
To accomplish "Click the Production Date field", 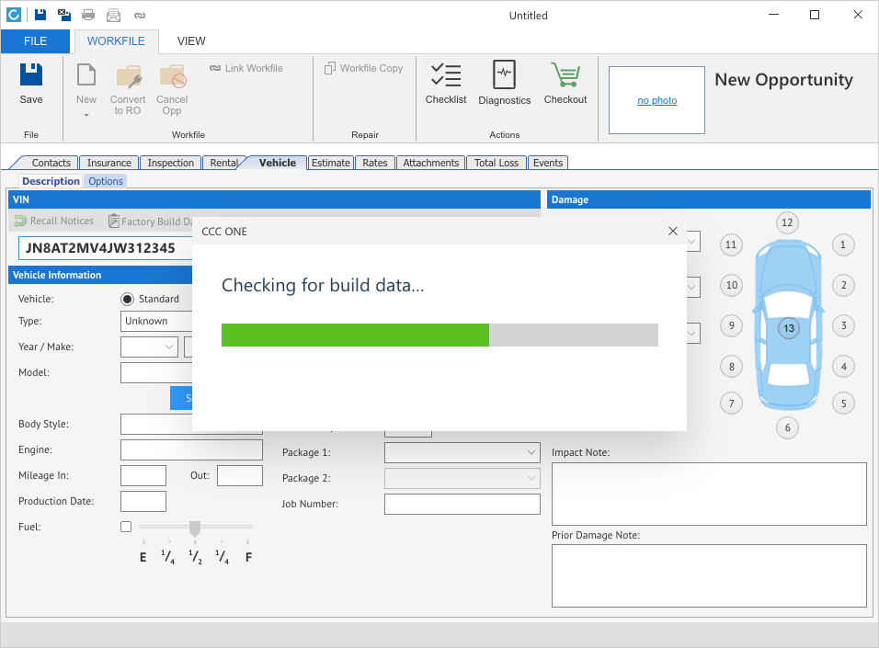I will [143, 501].
